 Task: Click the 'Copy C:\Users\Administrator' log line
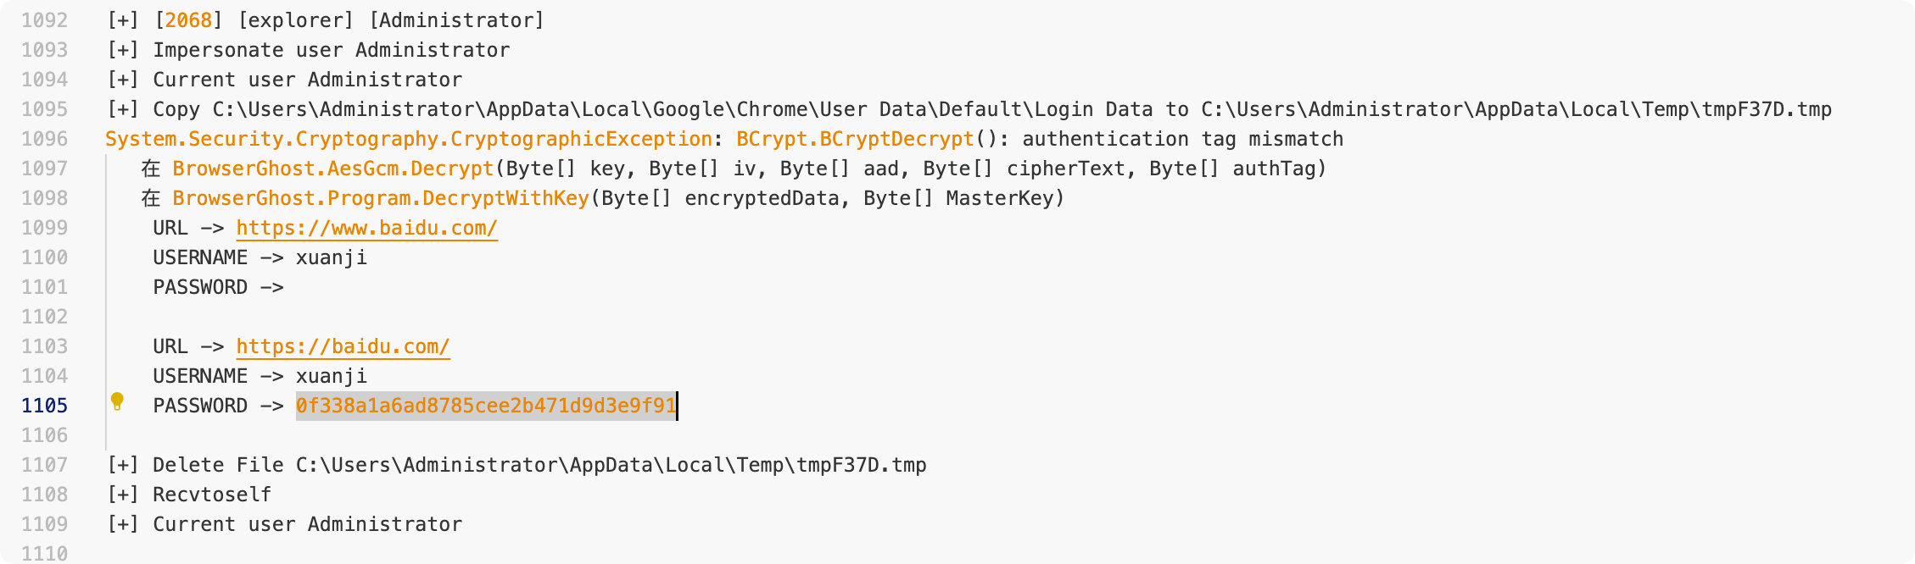(x=969, y=109)
